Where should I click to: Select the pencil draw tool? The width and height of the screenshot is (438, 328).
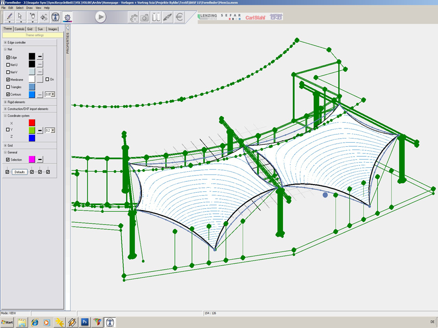[x=9, y=17]
